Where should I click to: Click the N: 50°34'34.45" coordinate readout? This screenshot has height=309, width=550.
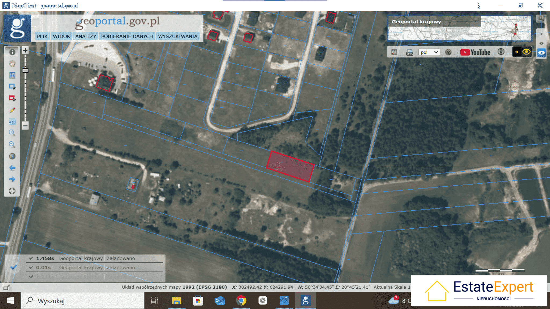point(316,287)
